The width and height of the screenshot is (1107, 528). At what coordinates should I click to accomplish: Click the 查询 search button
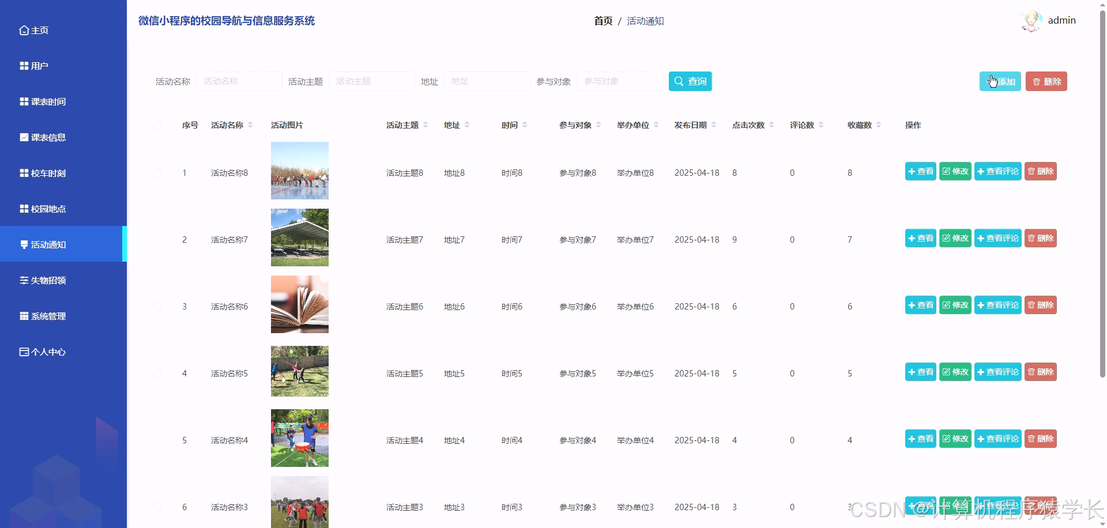click(x=690, y=81)
